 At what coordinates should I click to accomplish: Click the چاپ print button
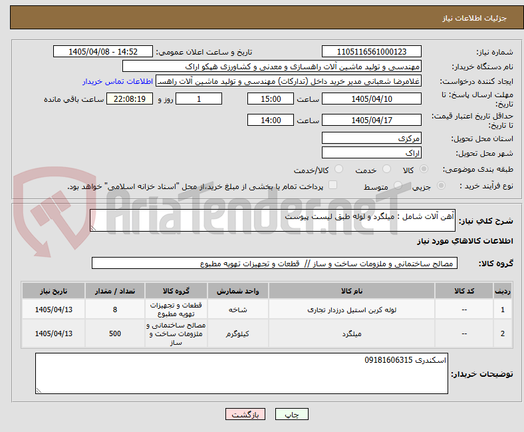[x=292, y=414]
